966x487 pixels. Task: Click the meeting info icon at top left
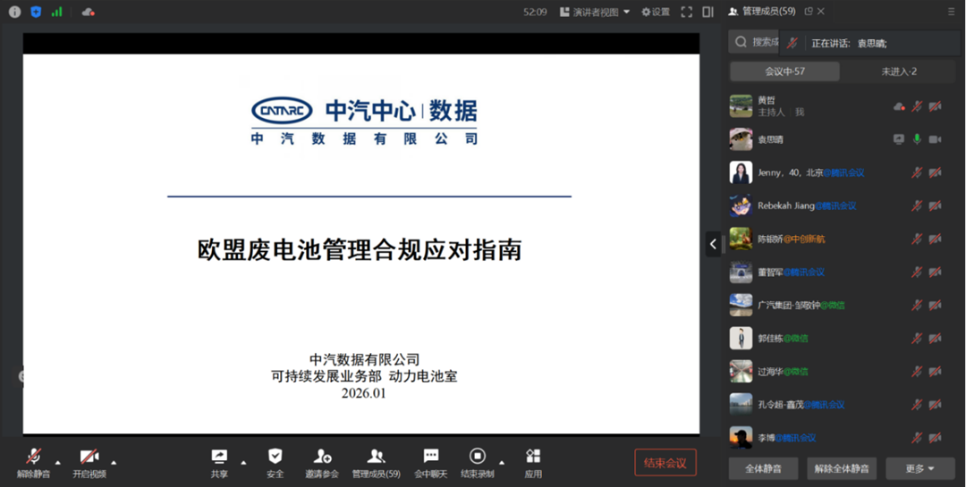(x=14, y=12)
